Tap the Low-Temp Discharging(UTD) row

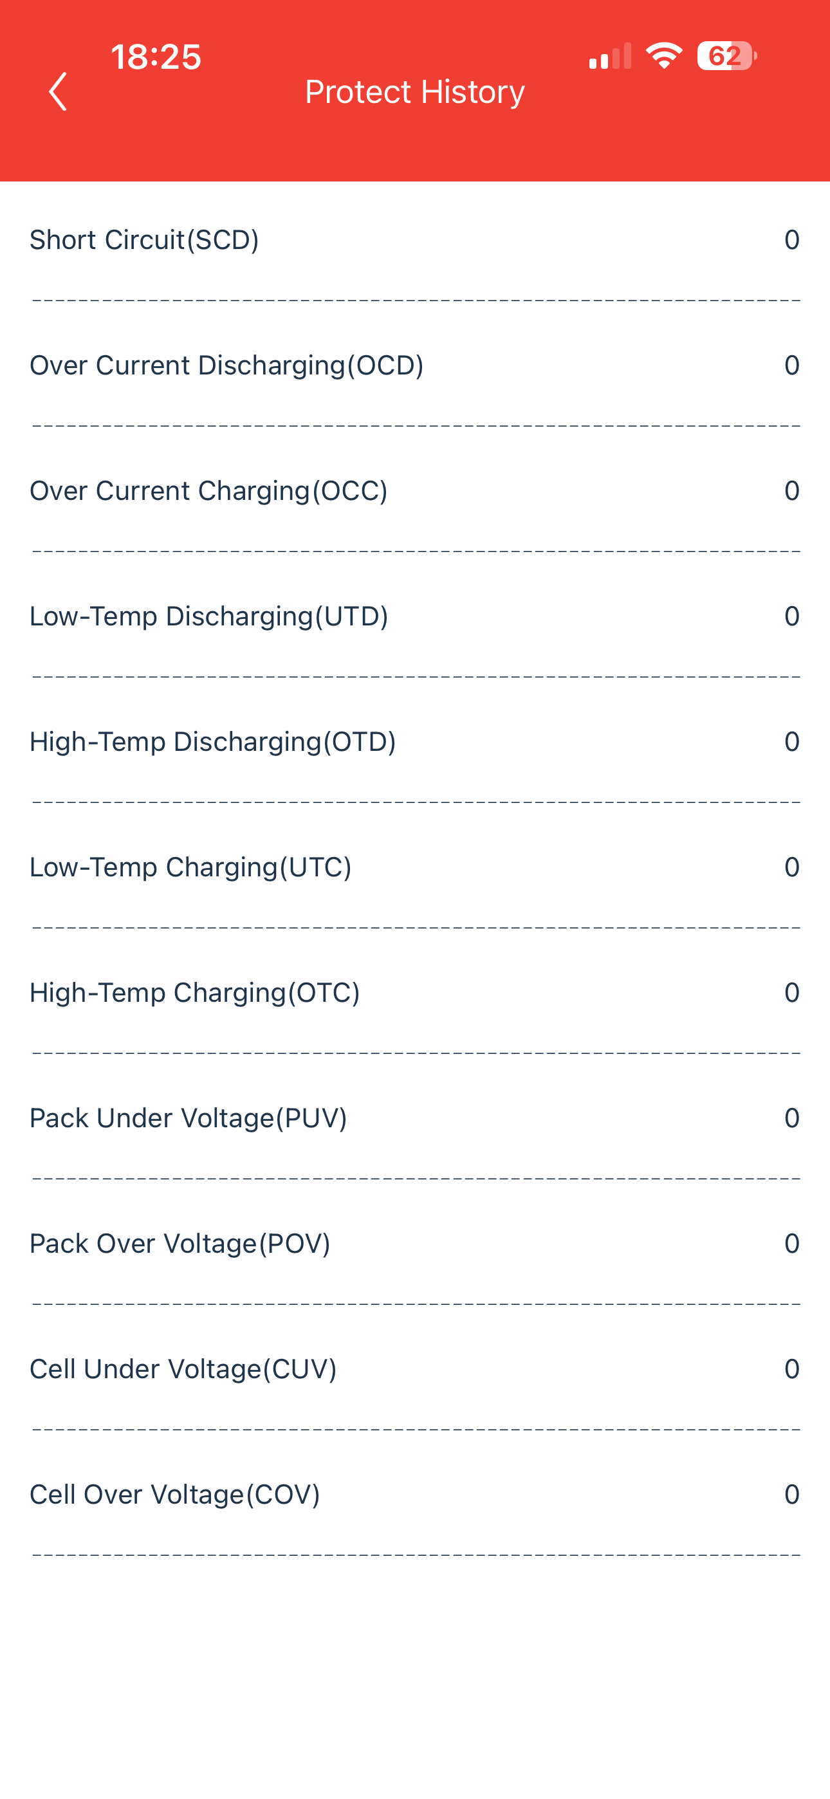point(415,616)
